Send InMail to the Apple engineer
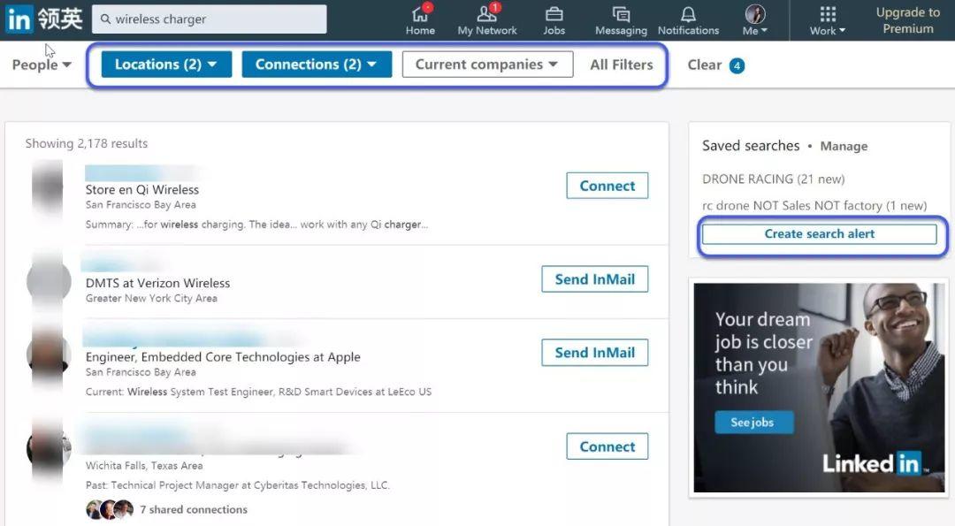955x526 pixels. pyautogui.click(x=594, y=353)
